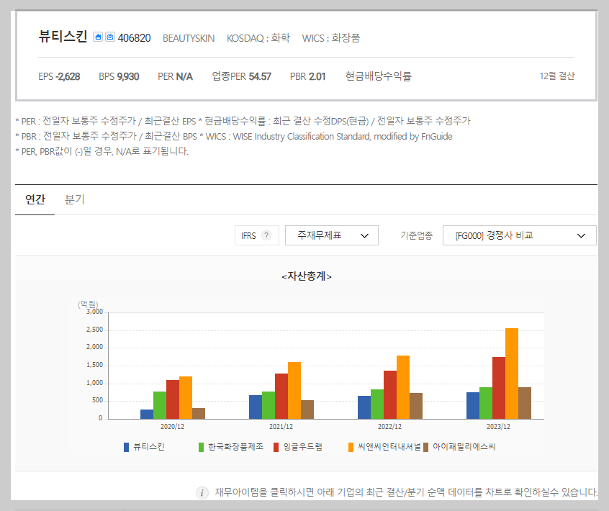Click the orange 2023/12 씨앤씨인터내셔널 bar
Viewport: 609px width, 511px height.
coord(512,374)
